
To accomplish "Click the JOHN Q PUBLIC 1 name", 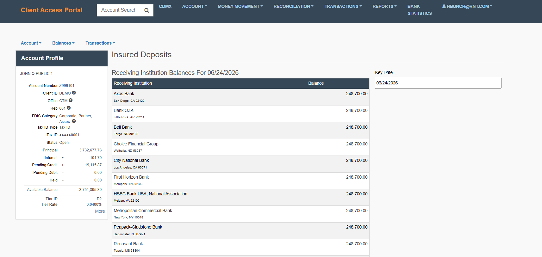I will pyautogui.click(x=36, y=74).
